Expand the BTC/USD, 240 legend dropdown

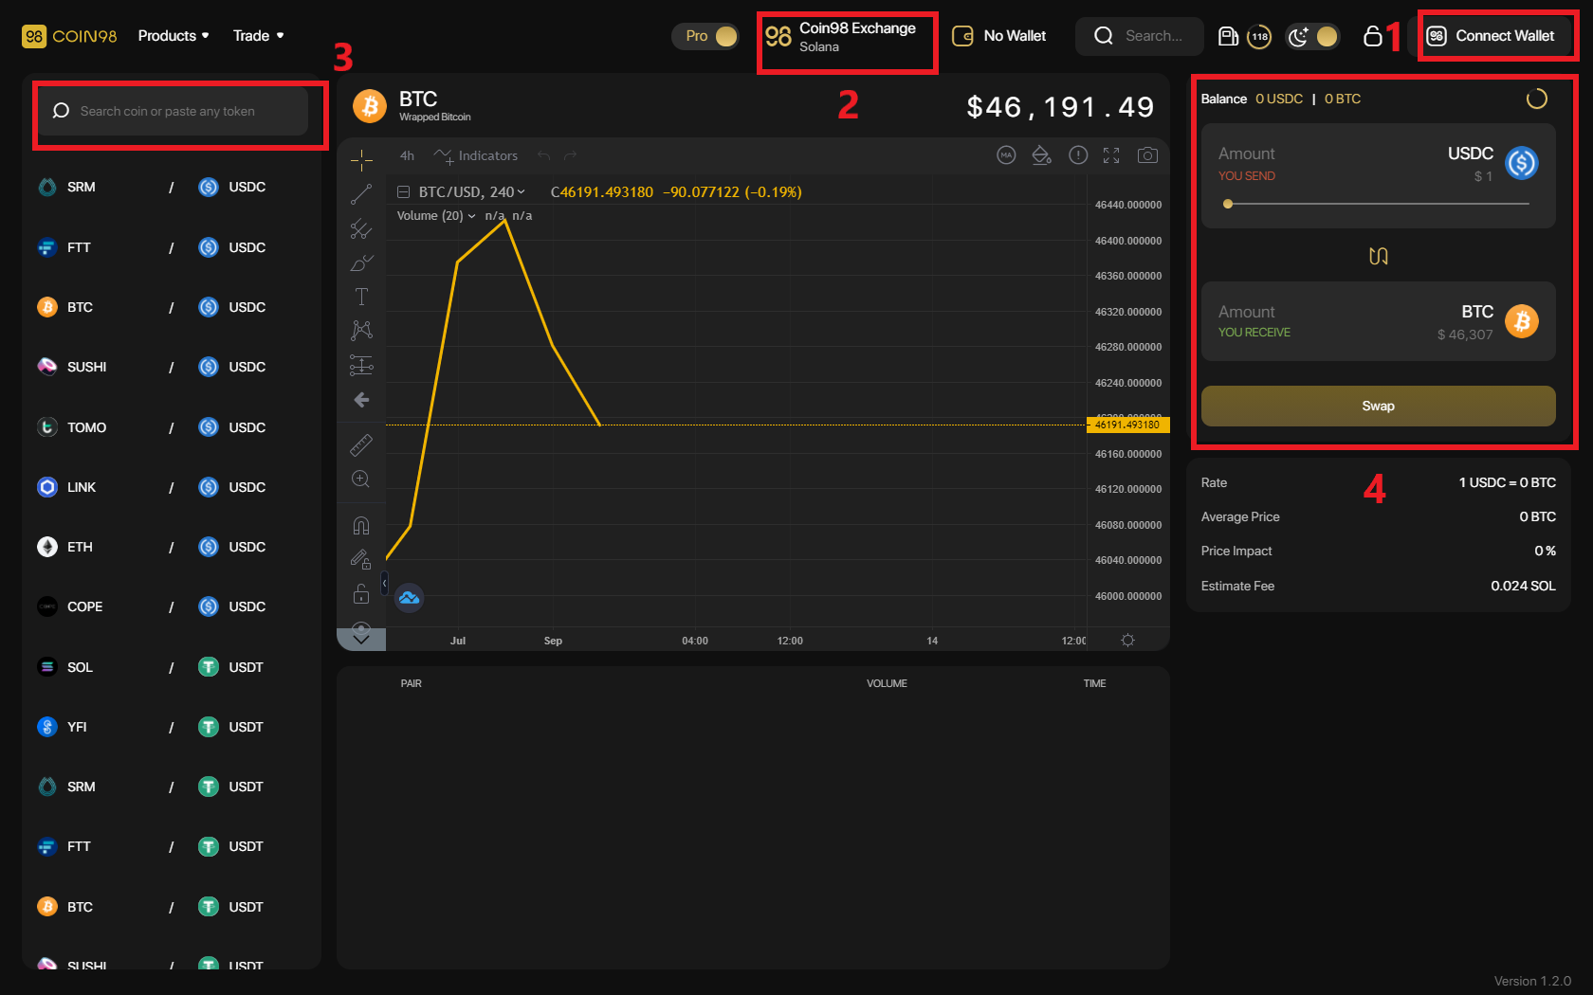[522, 192]
